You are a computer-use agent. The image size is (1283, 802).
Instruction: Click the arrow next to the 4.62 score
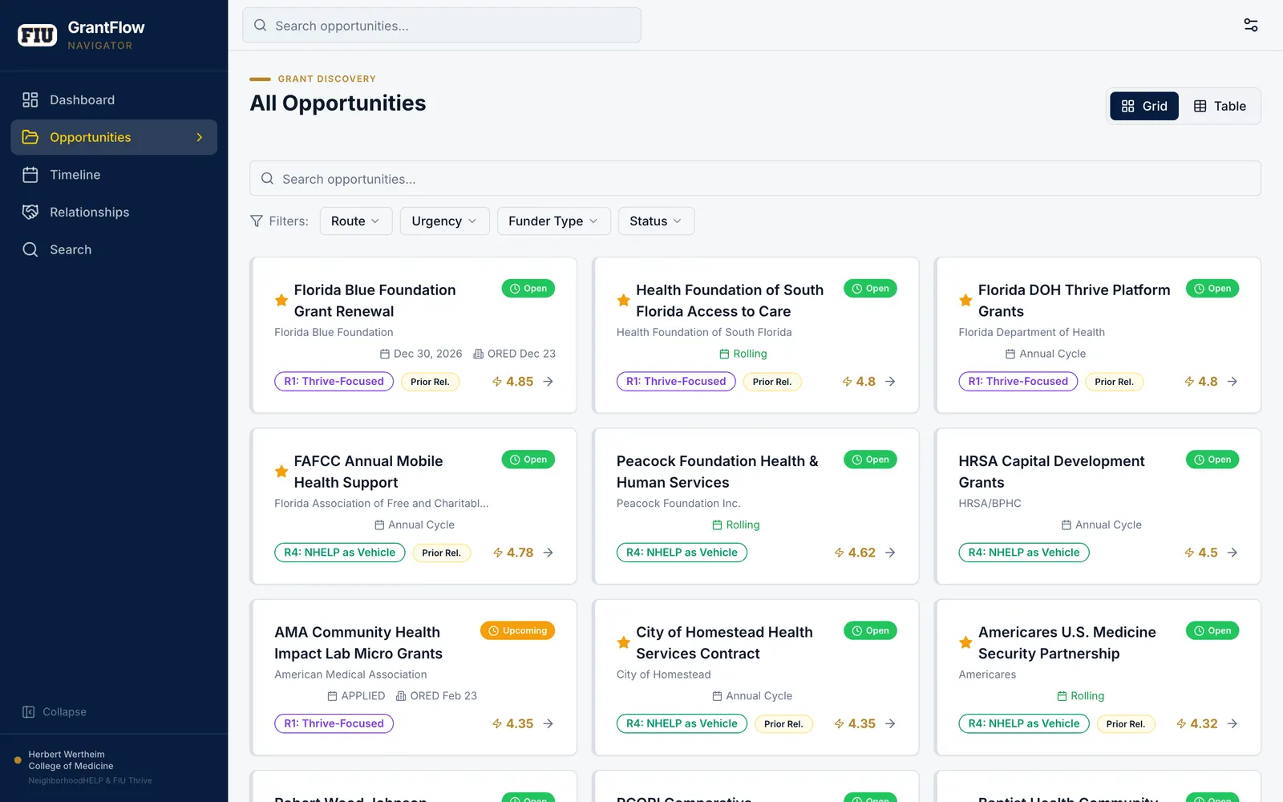pos(890,553)
